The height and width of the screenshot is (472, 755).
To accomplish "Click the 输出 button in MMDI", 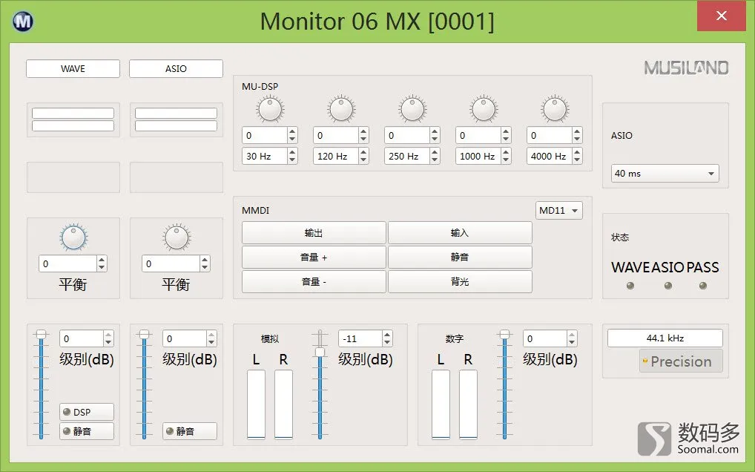I will (314, 233).
